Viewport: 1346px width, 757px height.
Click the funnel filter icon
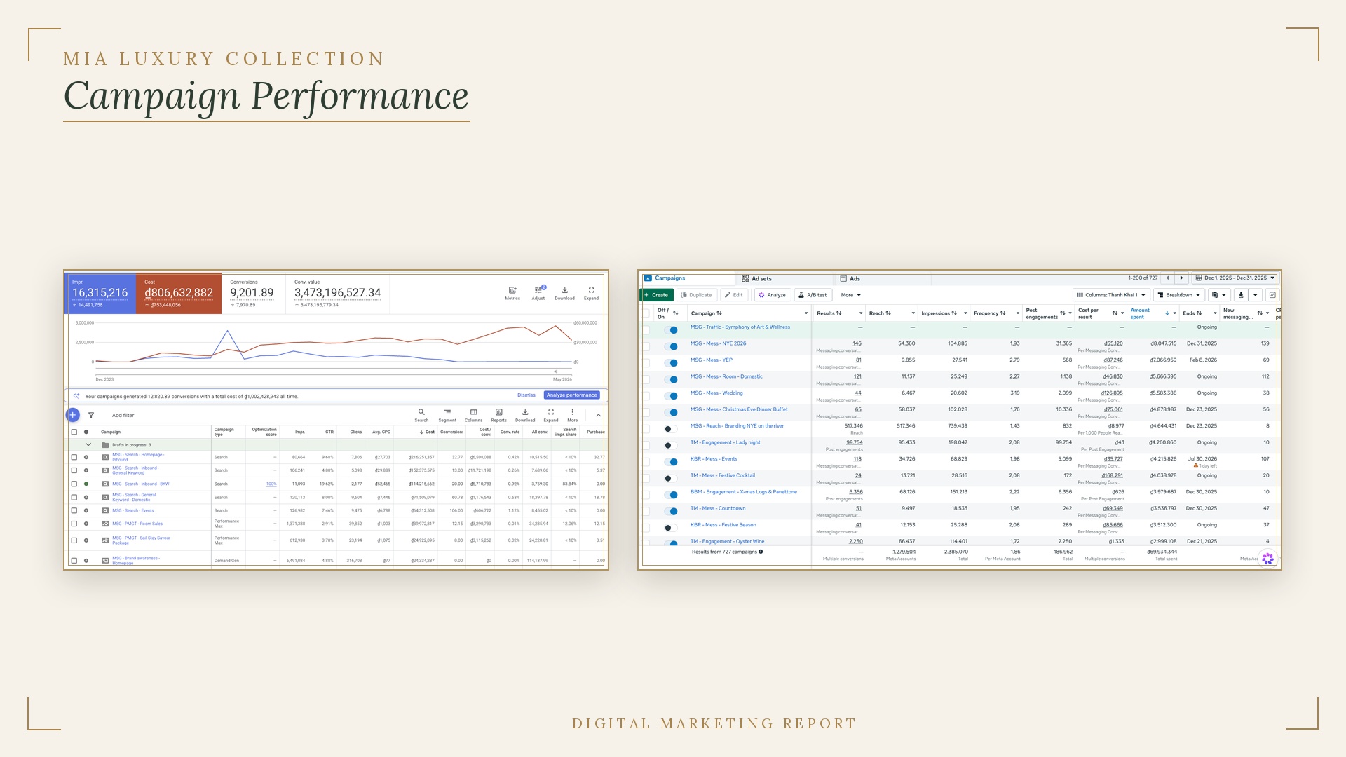click(91, 415)
